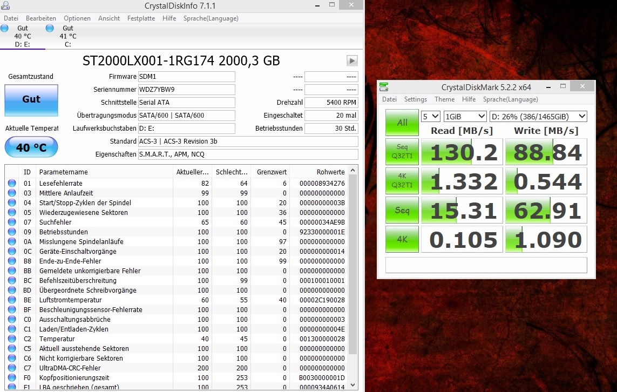Click the Seq Q32T1 read result 130.2
Viewport: 617px width, 392px height.
[462, 152]
